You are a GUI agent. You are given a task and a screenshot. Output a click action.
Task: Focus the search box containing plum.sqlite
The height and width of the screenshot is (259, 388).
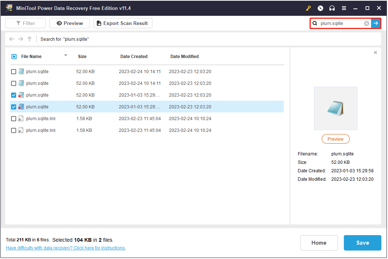pyautogui.click(x=341, y=24)
